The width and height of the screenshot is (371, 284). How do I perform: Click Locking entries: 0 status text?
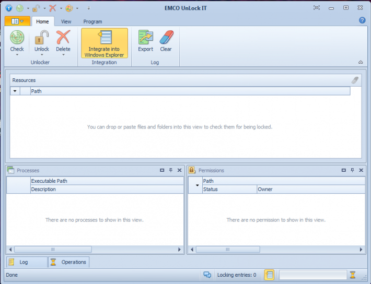point(237,275)
